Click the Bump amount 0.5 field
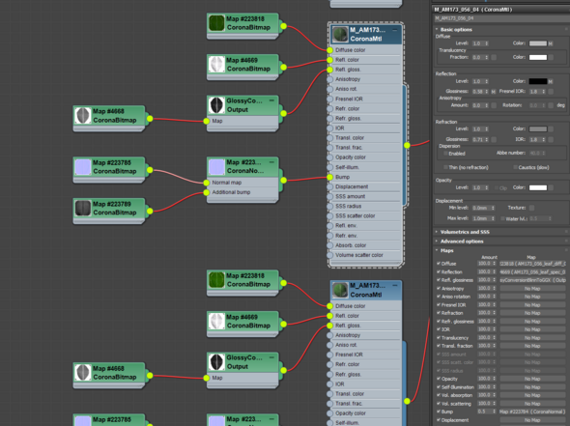Viewport: 570px width, 426px height. (484, 412)
